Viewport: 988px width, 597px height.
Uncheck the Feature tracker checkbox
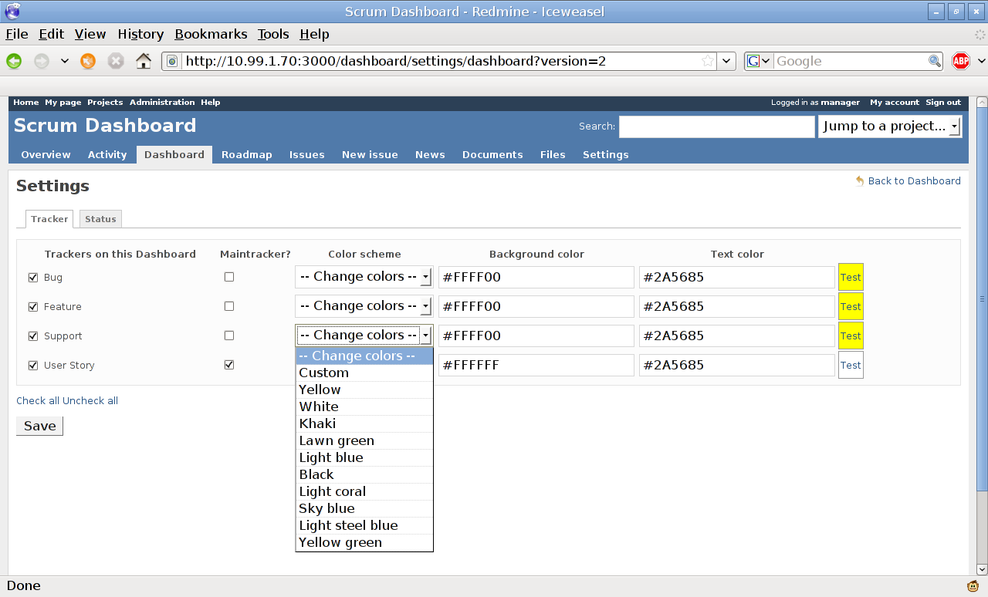33,307
